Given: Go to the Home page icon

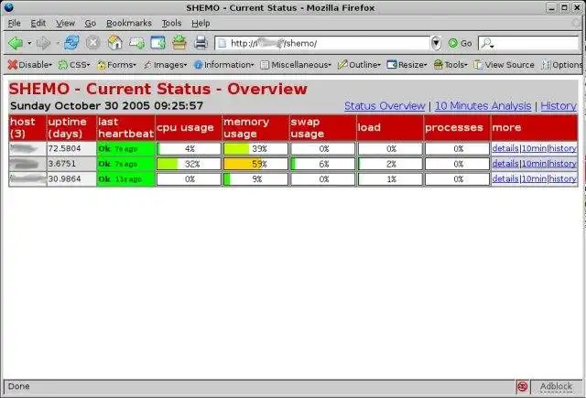Looking at the screenshot, I should [x=114, y=43].
